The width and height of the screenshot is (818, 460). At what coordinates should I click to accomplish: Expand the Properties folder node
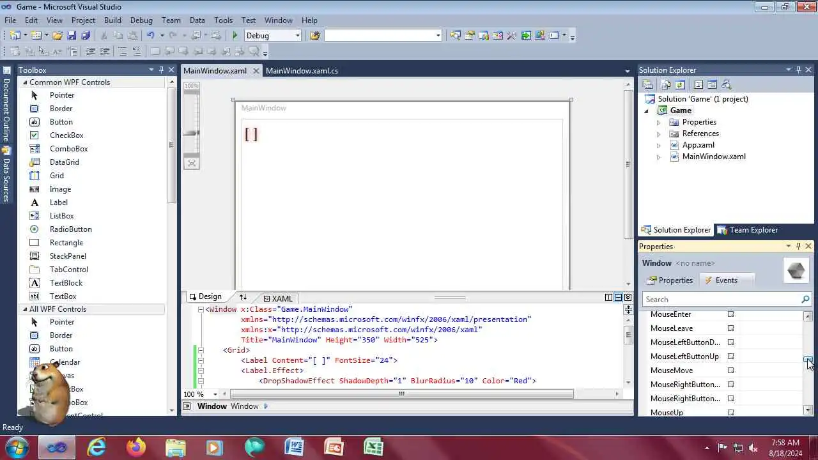658,122
